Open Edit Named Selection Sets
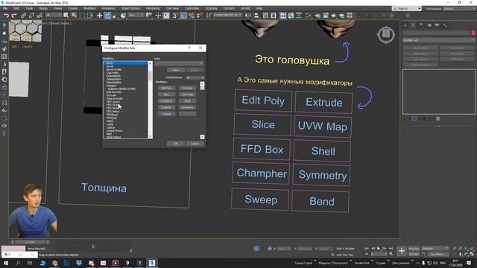This screenshot has width=477, height=268. pos(209,16)
